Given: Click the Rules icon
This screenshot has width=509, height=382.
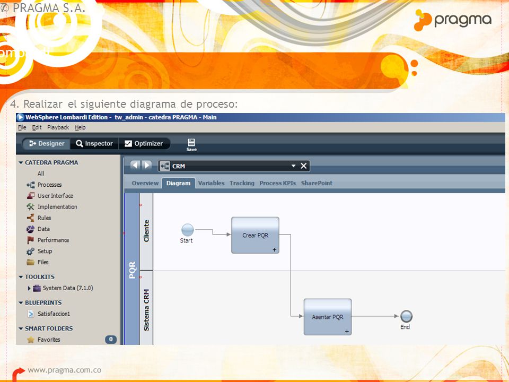Looking at the screenshot, I should click(31, 218).
